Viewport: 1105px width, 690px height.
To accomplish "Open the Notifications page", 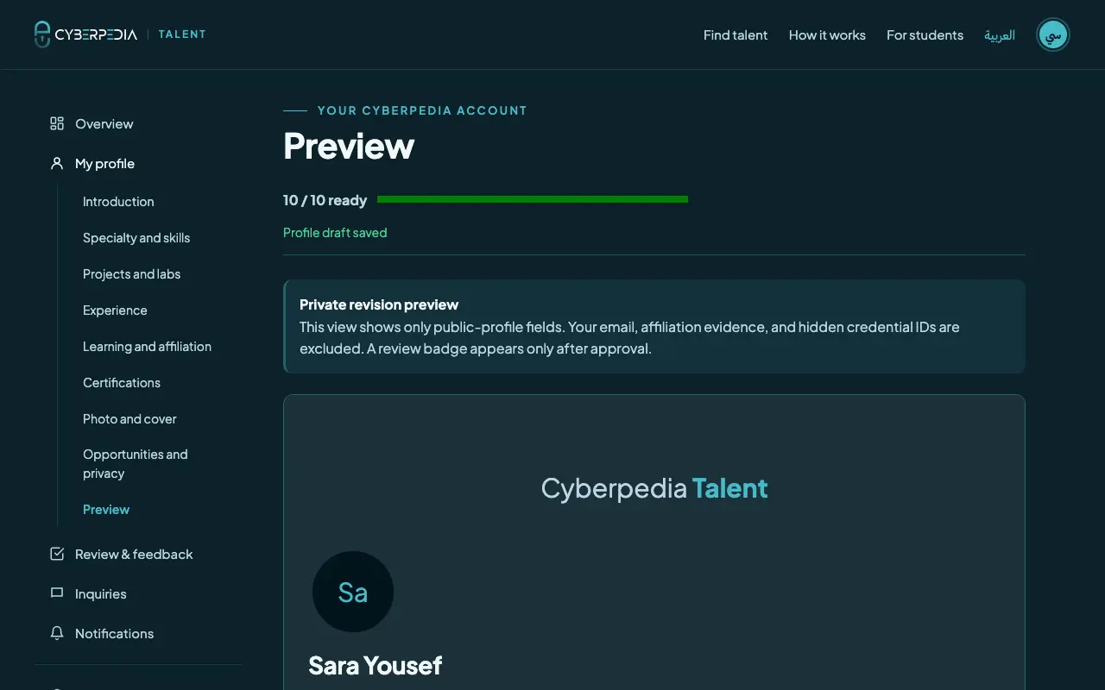I will point(114,634).
